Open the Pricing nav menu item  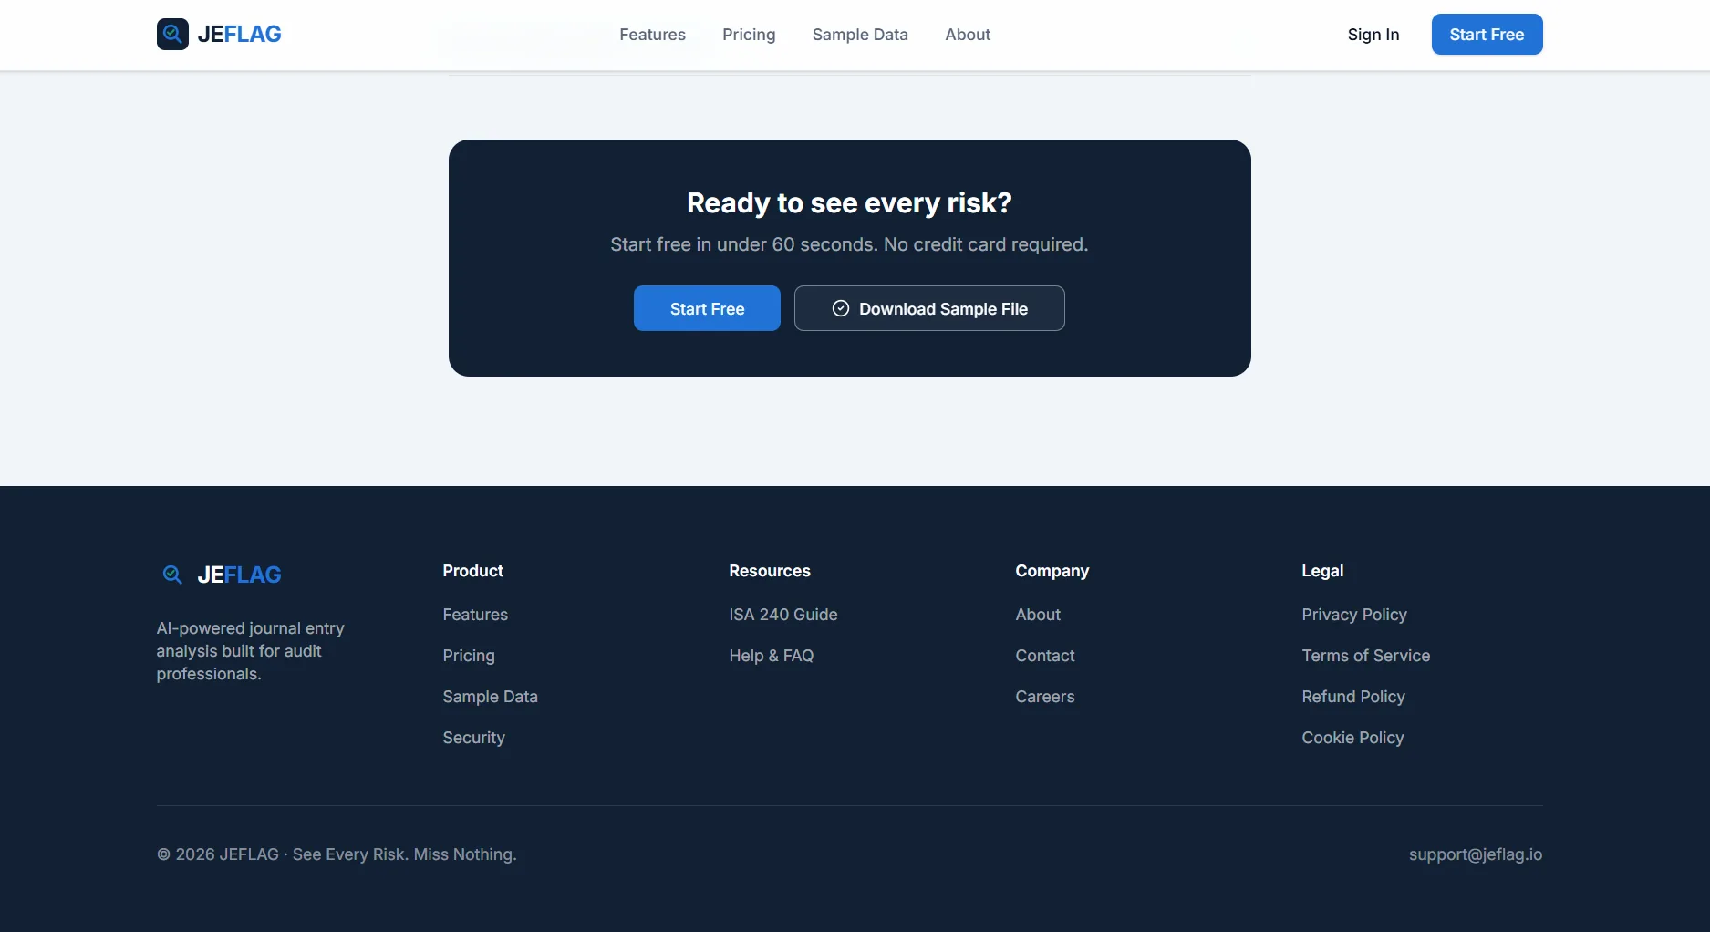click(749, 34)
